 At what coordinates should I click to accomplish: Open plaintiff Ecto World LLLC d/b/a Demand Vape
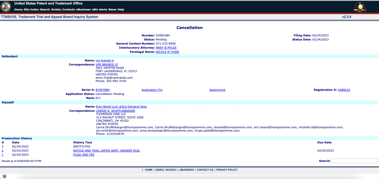pos(121,107)
